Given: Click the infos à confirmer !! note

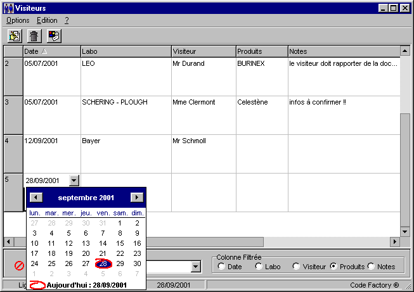Looking at the screenshot, I should point(344,115).
